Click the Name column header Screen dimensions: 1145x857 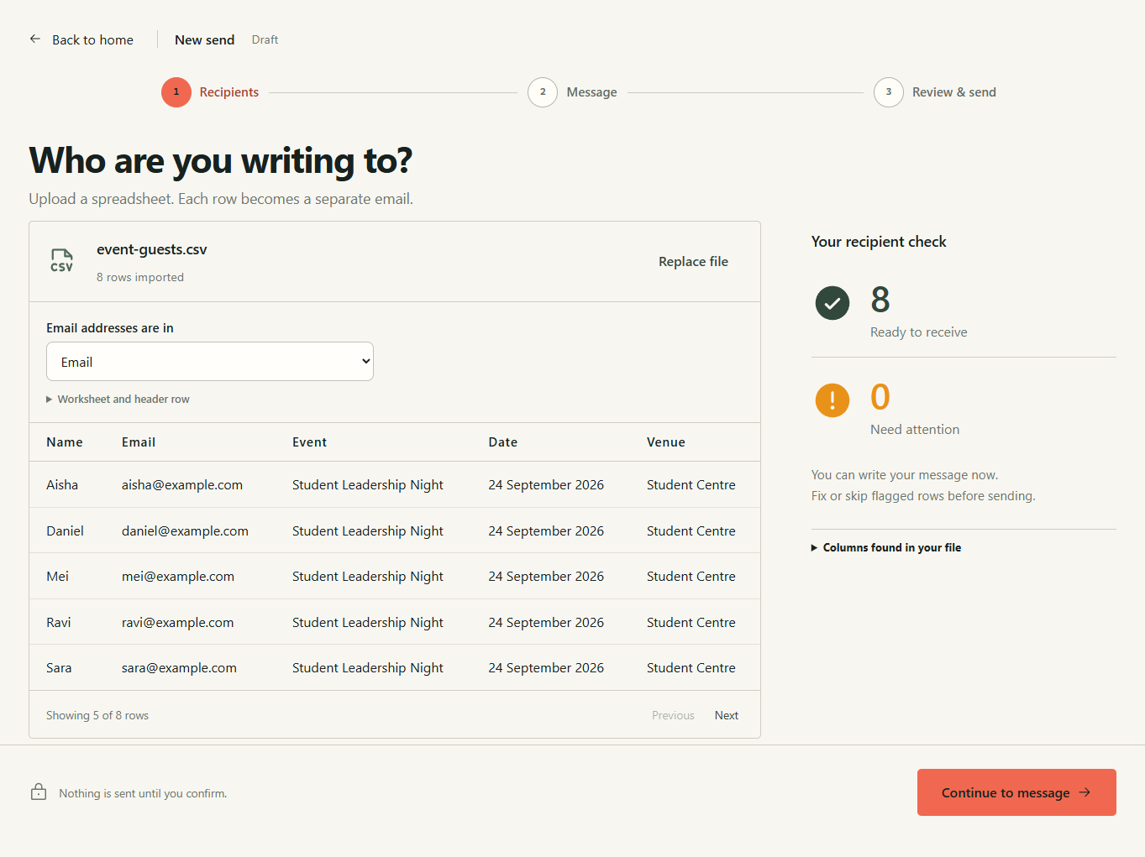pos(65,442)
